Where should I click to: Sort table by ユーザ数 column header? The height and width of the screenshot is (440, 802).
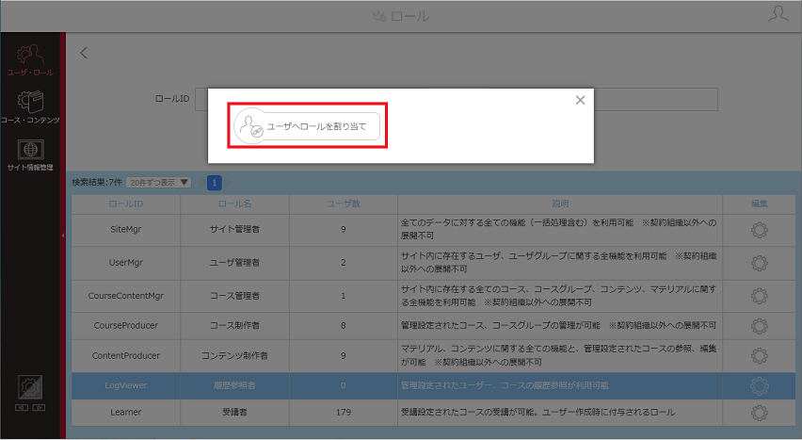click(344, 204)
